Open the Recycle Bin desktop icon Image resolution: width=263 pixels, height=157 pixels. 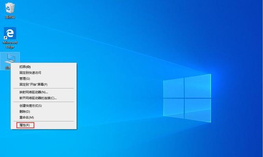click(10, 10)
